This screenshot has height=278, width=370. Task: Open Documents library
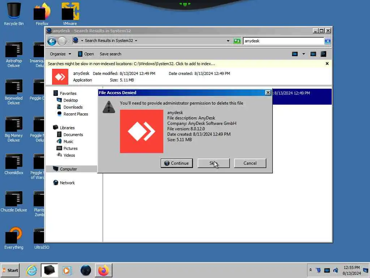(x=73, y=135)
